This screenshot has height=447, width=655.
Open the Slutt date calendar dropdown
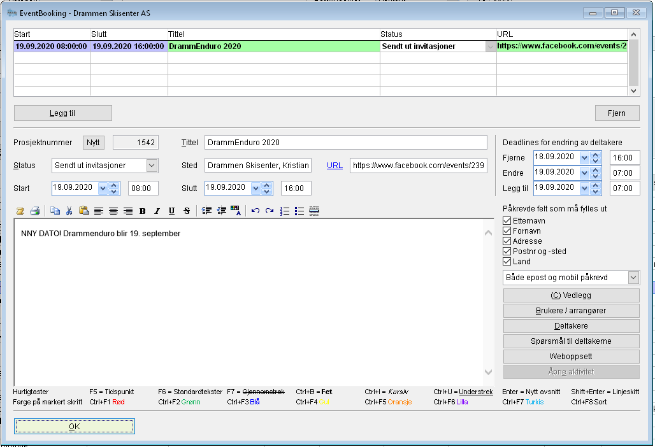click(x=256, y=188)
